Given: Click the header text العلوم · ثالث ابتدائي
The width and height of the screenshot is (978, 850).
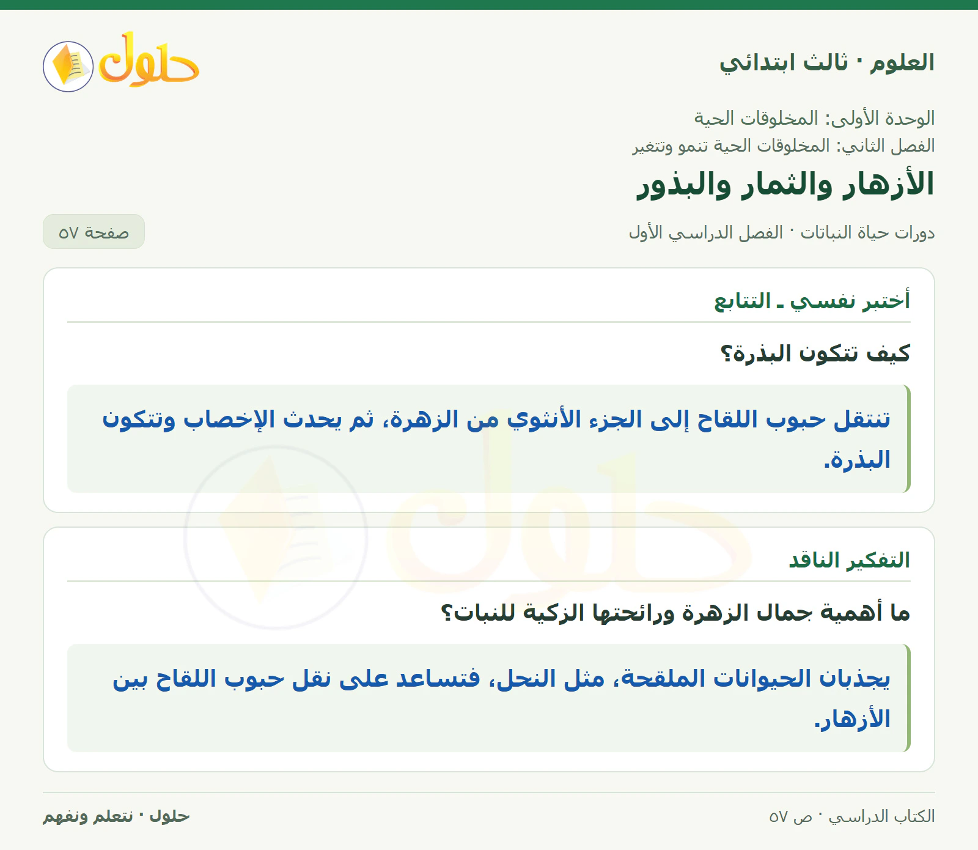Looking at the screenshot, I should pos(826,62).
